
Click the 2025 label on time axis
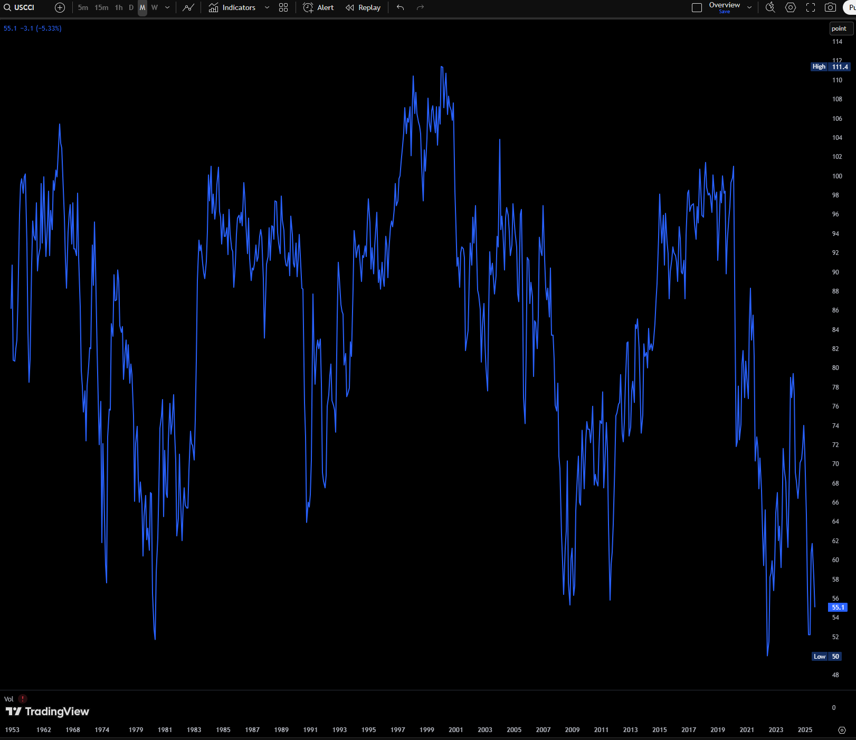click(x=805, y=730)
